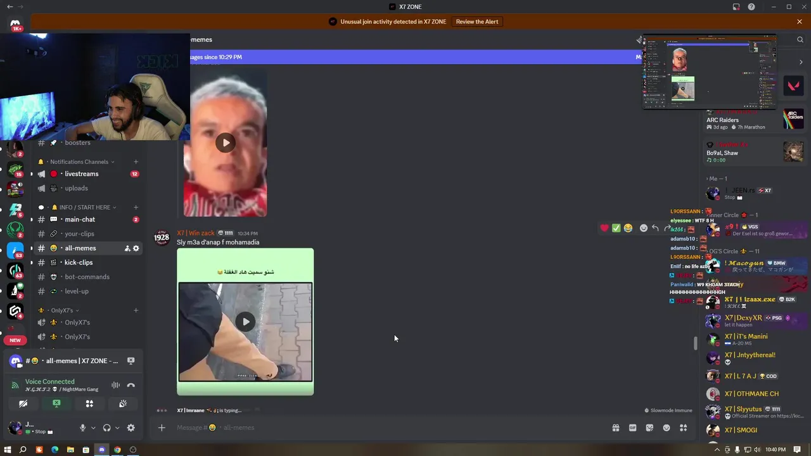Add attachment with plus icon
Viewport: 811px width, 456px height.
tap(162, 427)
